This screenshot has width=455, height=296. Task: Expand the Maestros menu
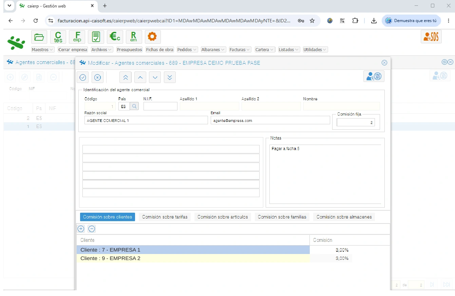[x=42, y=49]
